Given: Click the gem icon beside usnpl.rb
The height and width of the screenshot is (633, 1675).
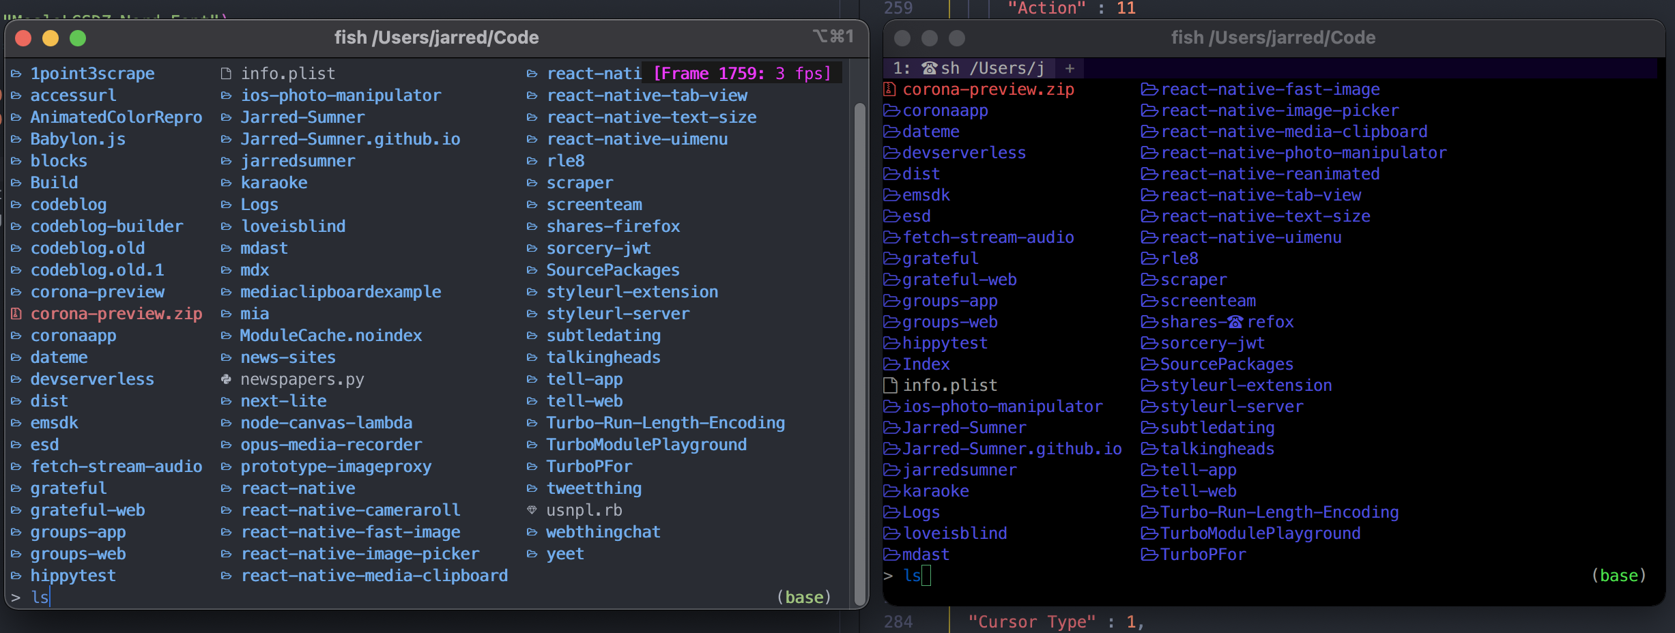Looking at the screenshot, I should [532, 510].
